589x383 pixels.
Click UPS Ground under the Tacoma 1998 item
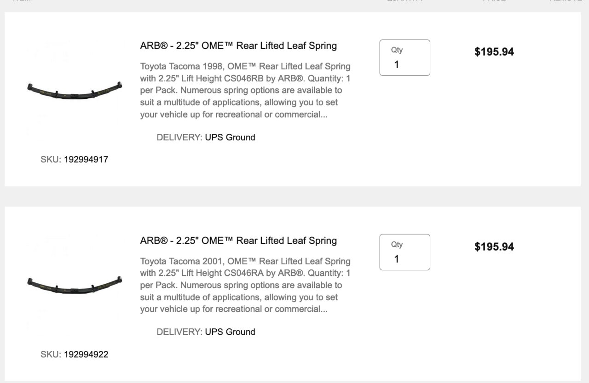(x=230, y=137)
